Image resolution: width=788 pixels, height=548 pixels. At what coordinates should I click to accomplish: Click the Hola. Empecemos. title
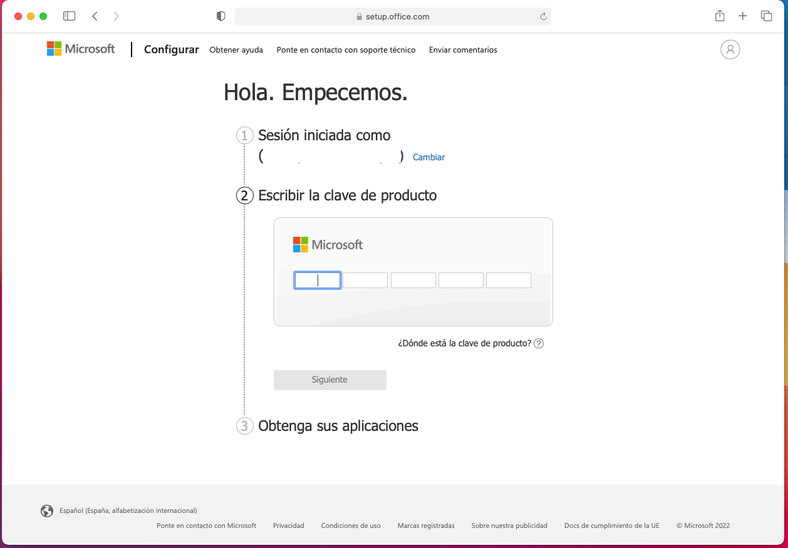(x=316, y=93)
